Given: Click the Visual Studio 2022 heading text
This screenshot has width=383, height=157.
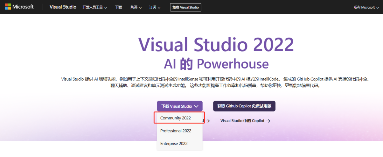Looking at the screenshot, I should [216, 45].
